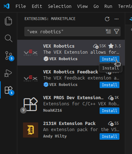The height and width of the screenshot is (154, 132).
Task: Click description "The VEX Extension allows for…"
Action: (81, 52)
